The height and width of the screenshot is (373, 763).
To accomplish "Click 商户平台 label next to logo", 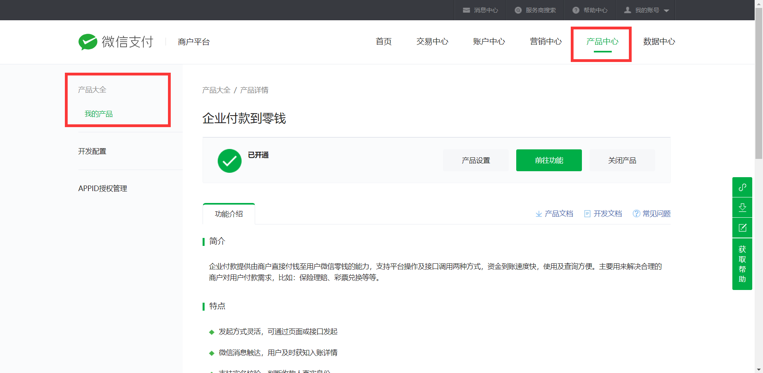I will tap(194, 42).
